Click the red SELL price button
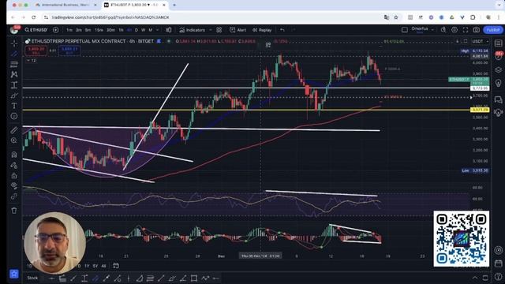Viewport: 505px width, 284px height. [36, 50]
